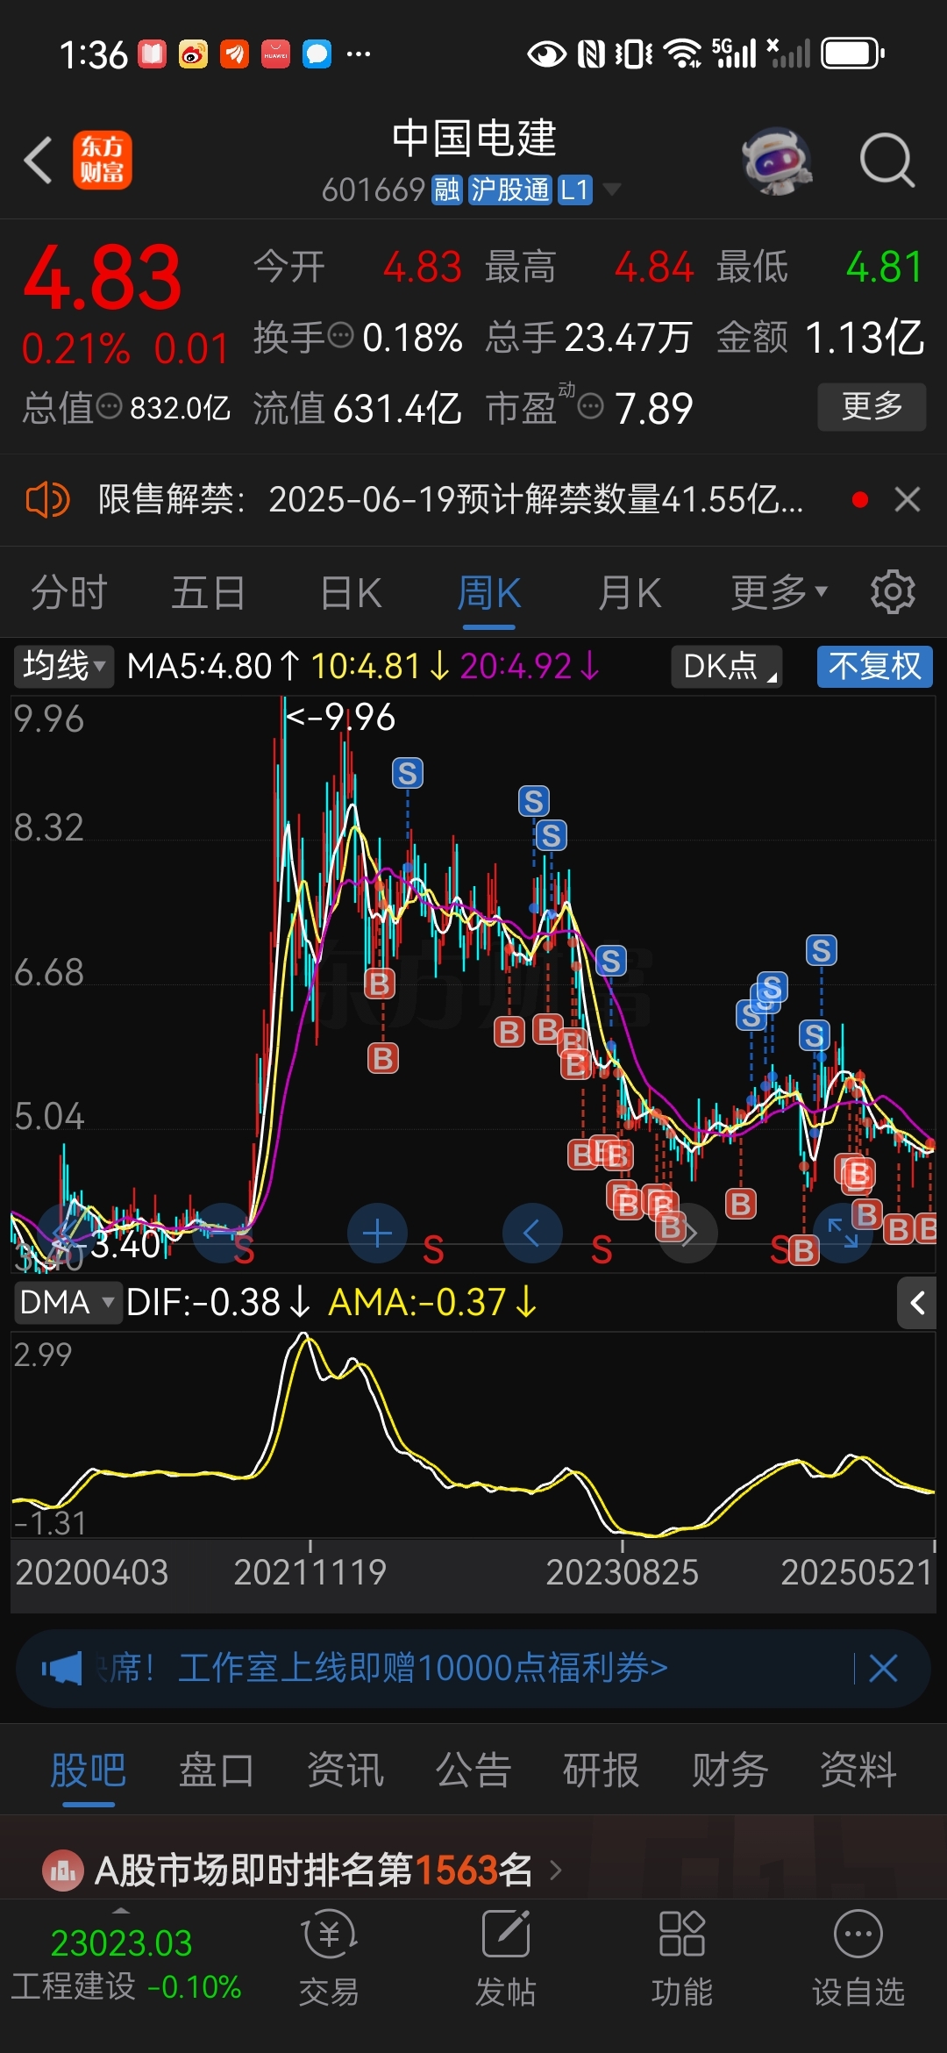Viewport: 947px width, 2053px height.
Task: Tap Wi-Fi status bar icon
Action: [682, 54]
